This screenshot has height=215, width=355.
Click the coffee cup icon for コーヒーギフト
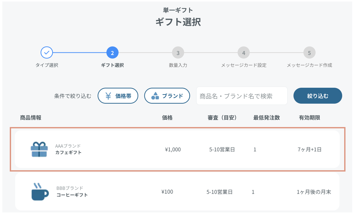click(40, 192)
